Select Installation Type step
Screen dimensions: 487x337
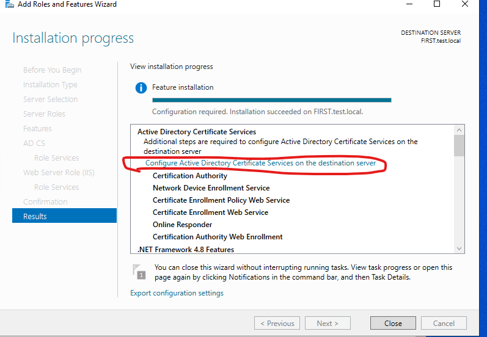[50, 85]
